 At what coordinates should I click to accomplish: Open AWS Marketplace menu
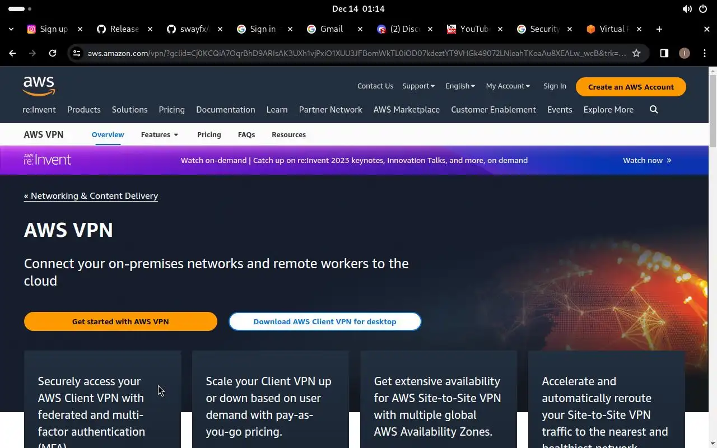click(407, 110)
